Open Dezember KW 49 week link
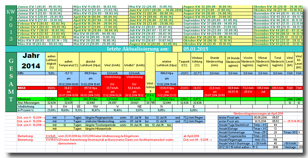 [278, 30]
